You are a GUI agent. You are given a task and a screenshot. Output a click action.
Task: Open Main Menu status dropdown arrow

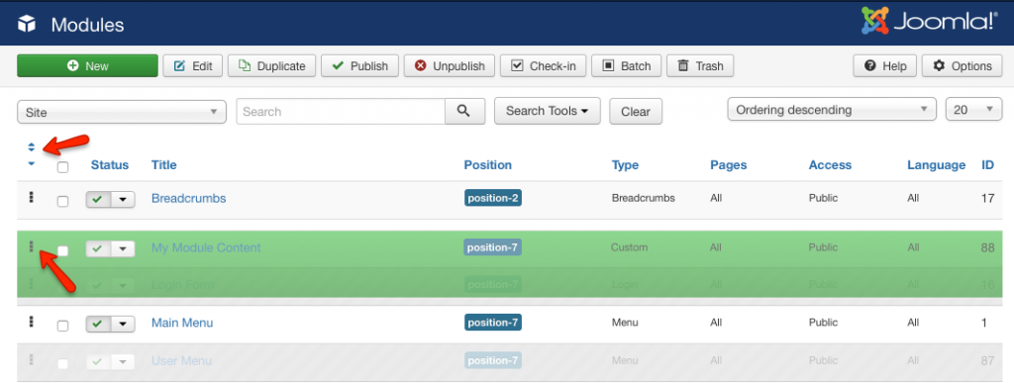coord(123,324)
